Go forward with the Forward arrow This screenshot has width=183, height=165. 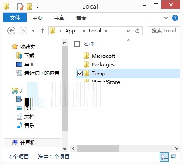pyautogui.click(x=23, y=31)
